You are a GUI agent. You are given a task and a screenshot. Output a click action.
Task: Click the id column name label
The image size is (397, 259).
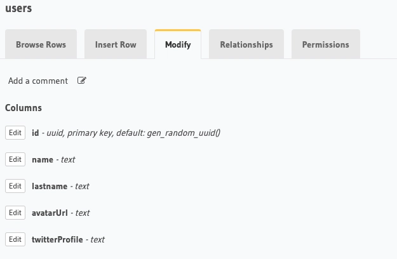pos(36,133)
